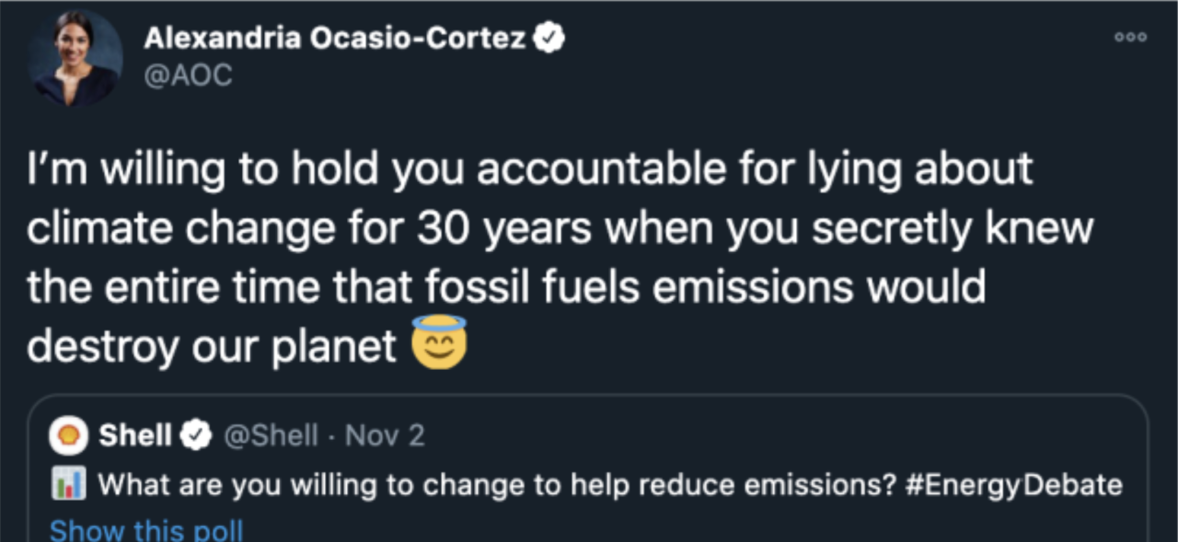This screenshot has width=1178, height=542.
Task: Click Shell's verified checkmark badge
Action: tap(198, 435)
